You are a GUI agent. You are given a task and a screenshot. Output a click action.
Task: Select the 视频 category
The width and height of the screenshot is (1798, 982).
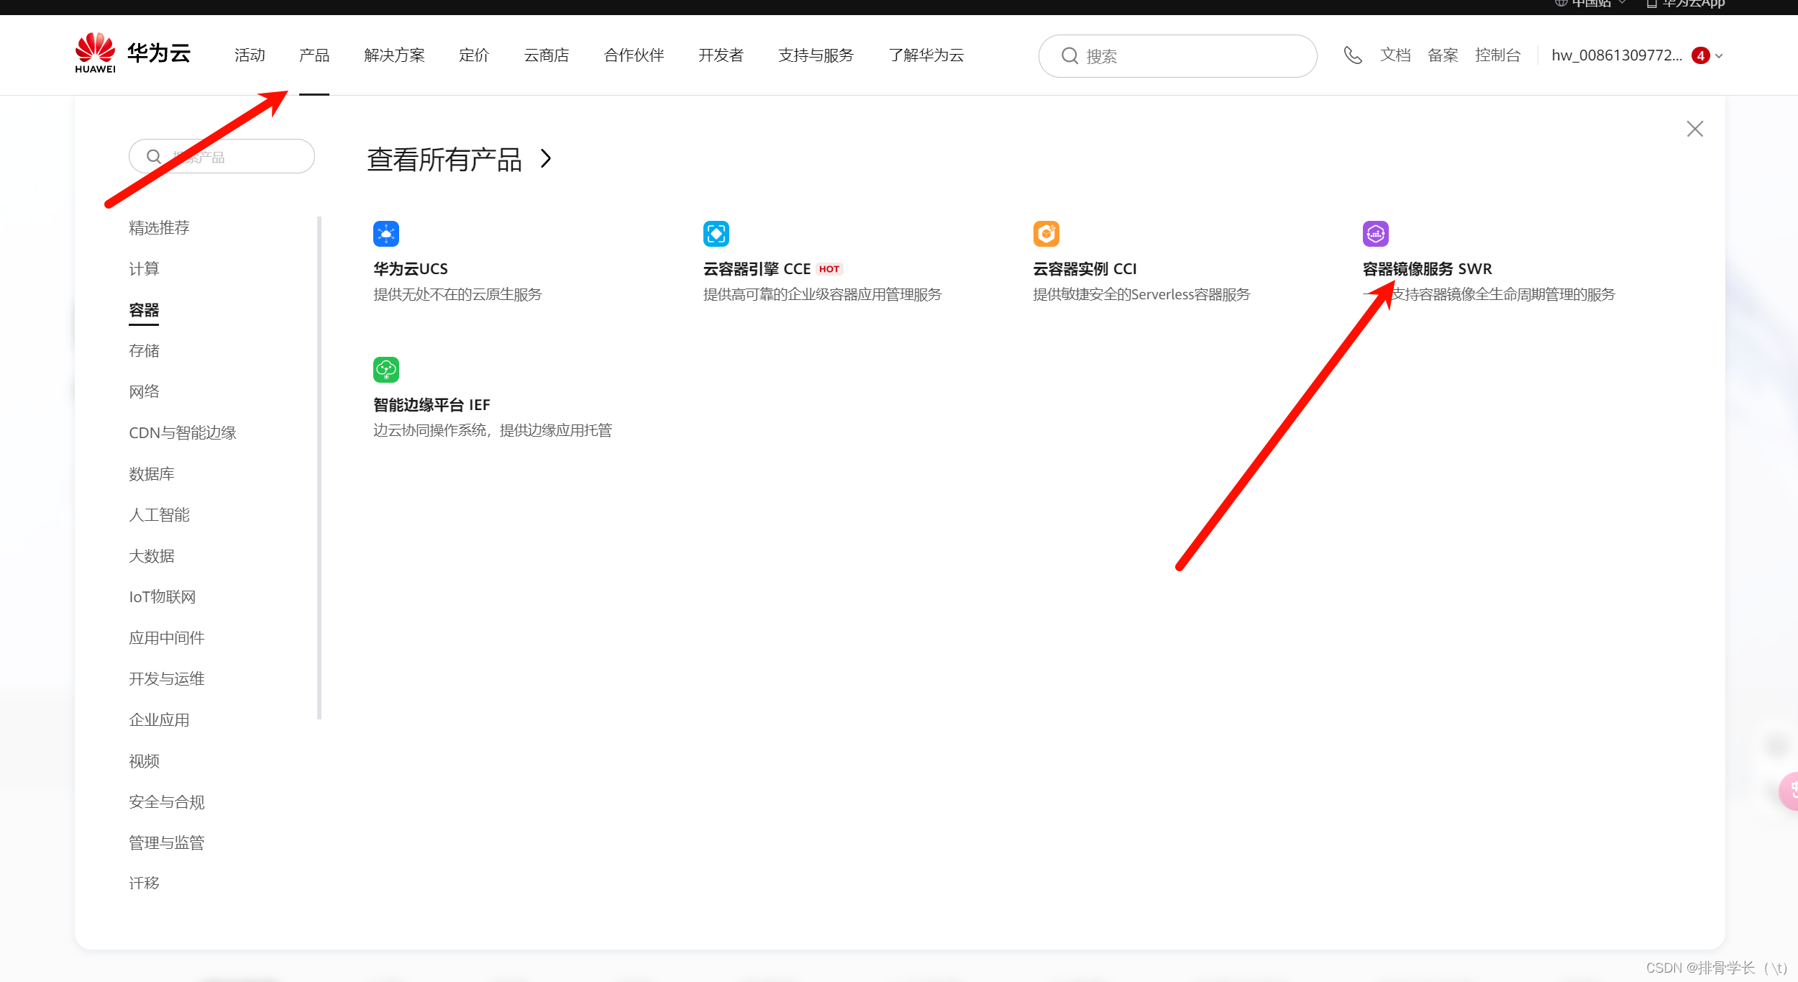click(144, 761)
